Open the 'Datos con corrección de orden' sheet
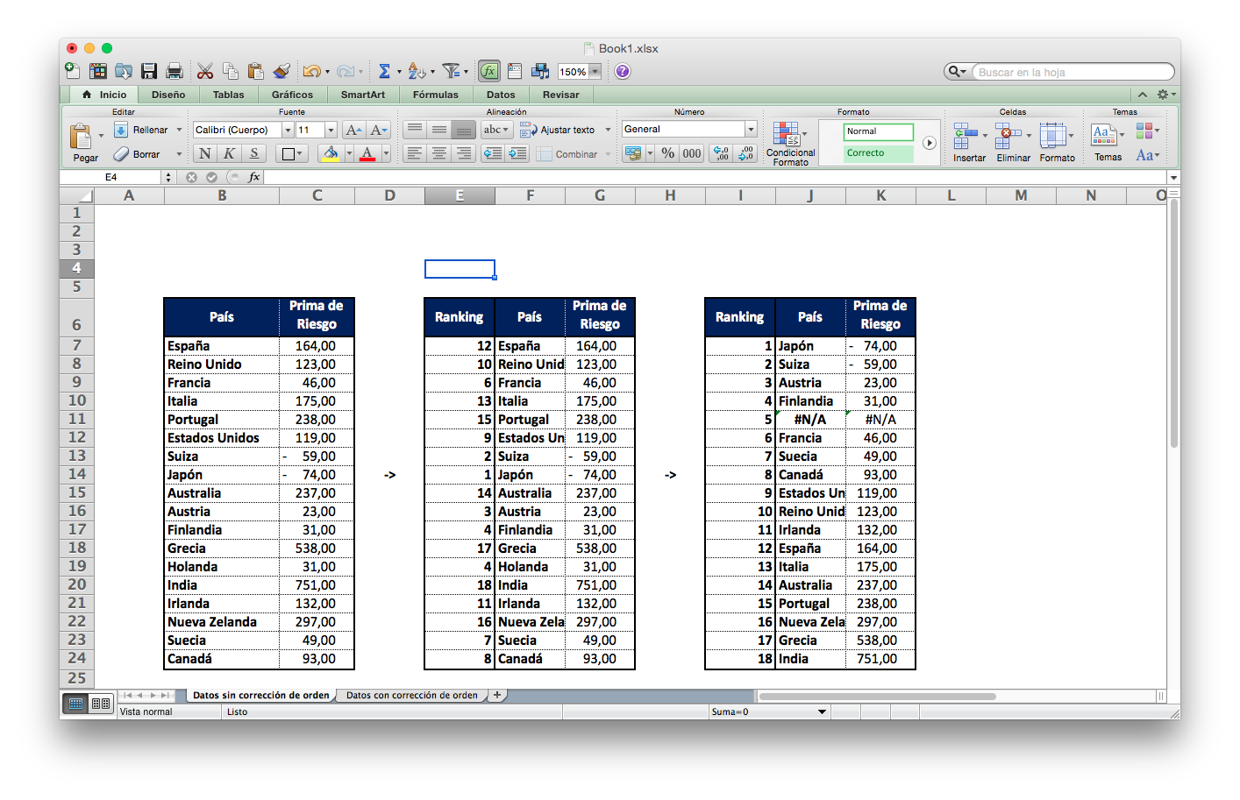The width and height of the screenshot is (1240, 800). point(412,695)
